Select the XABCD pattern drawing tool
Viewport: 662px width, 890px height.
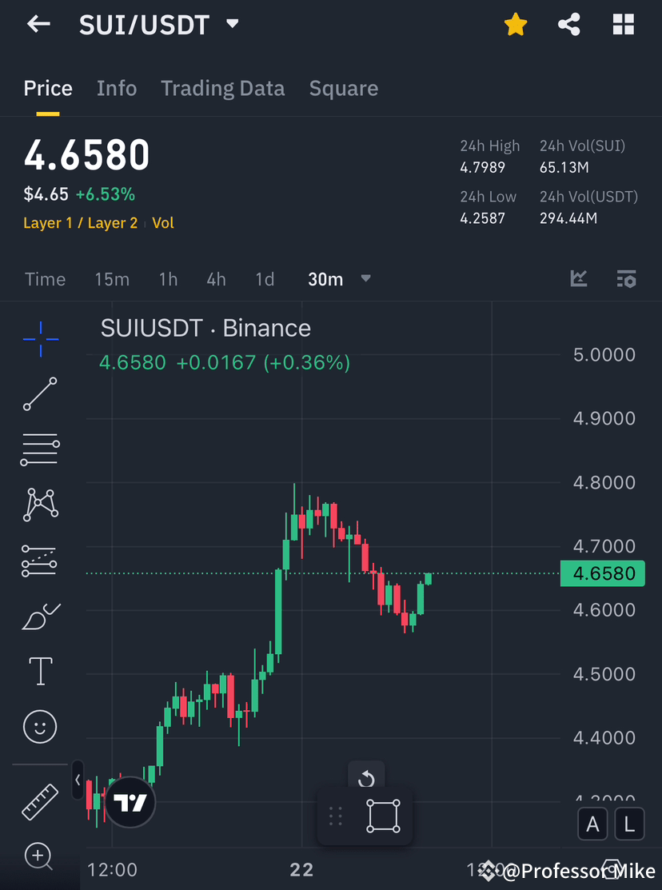[40, 505]
